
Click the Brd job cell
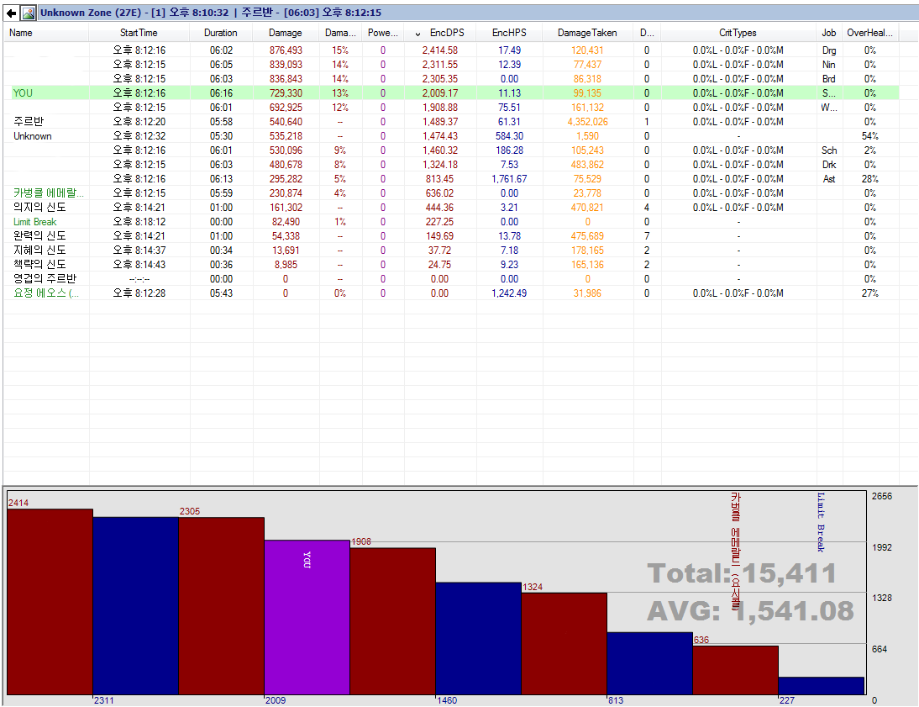pyautogui.click(x=828, y=79)
